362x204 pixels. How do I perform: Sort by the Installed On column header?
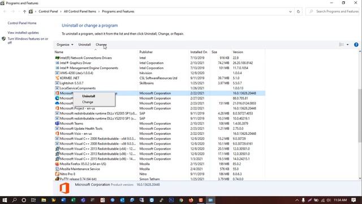[x=199, y=52]
